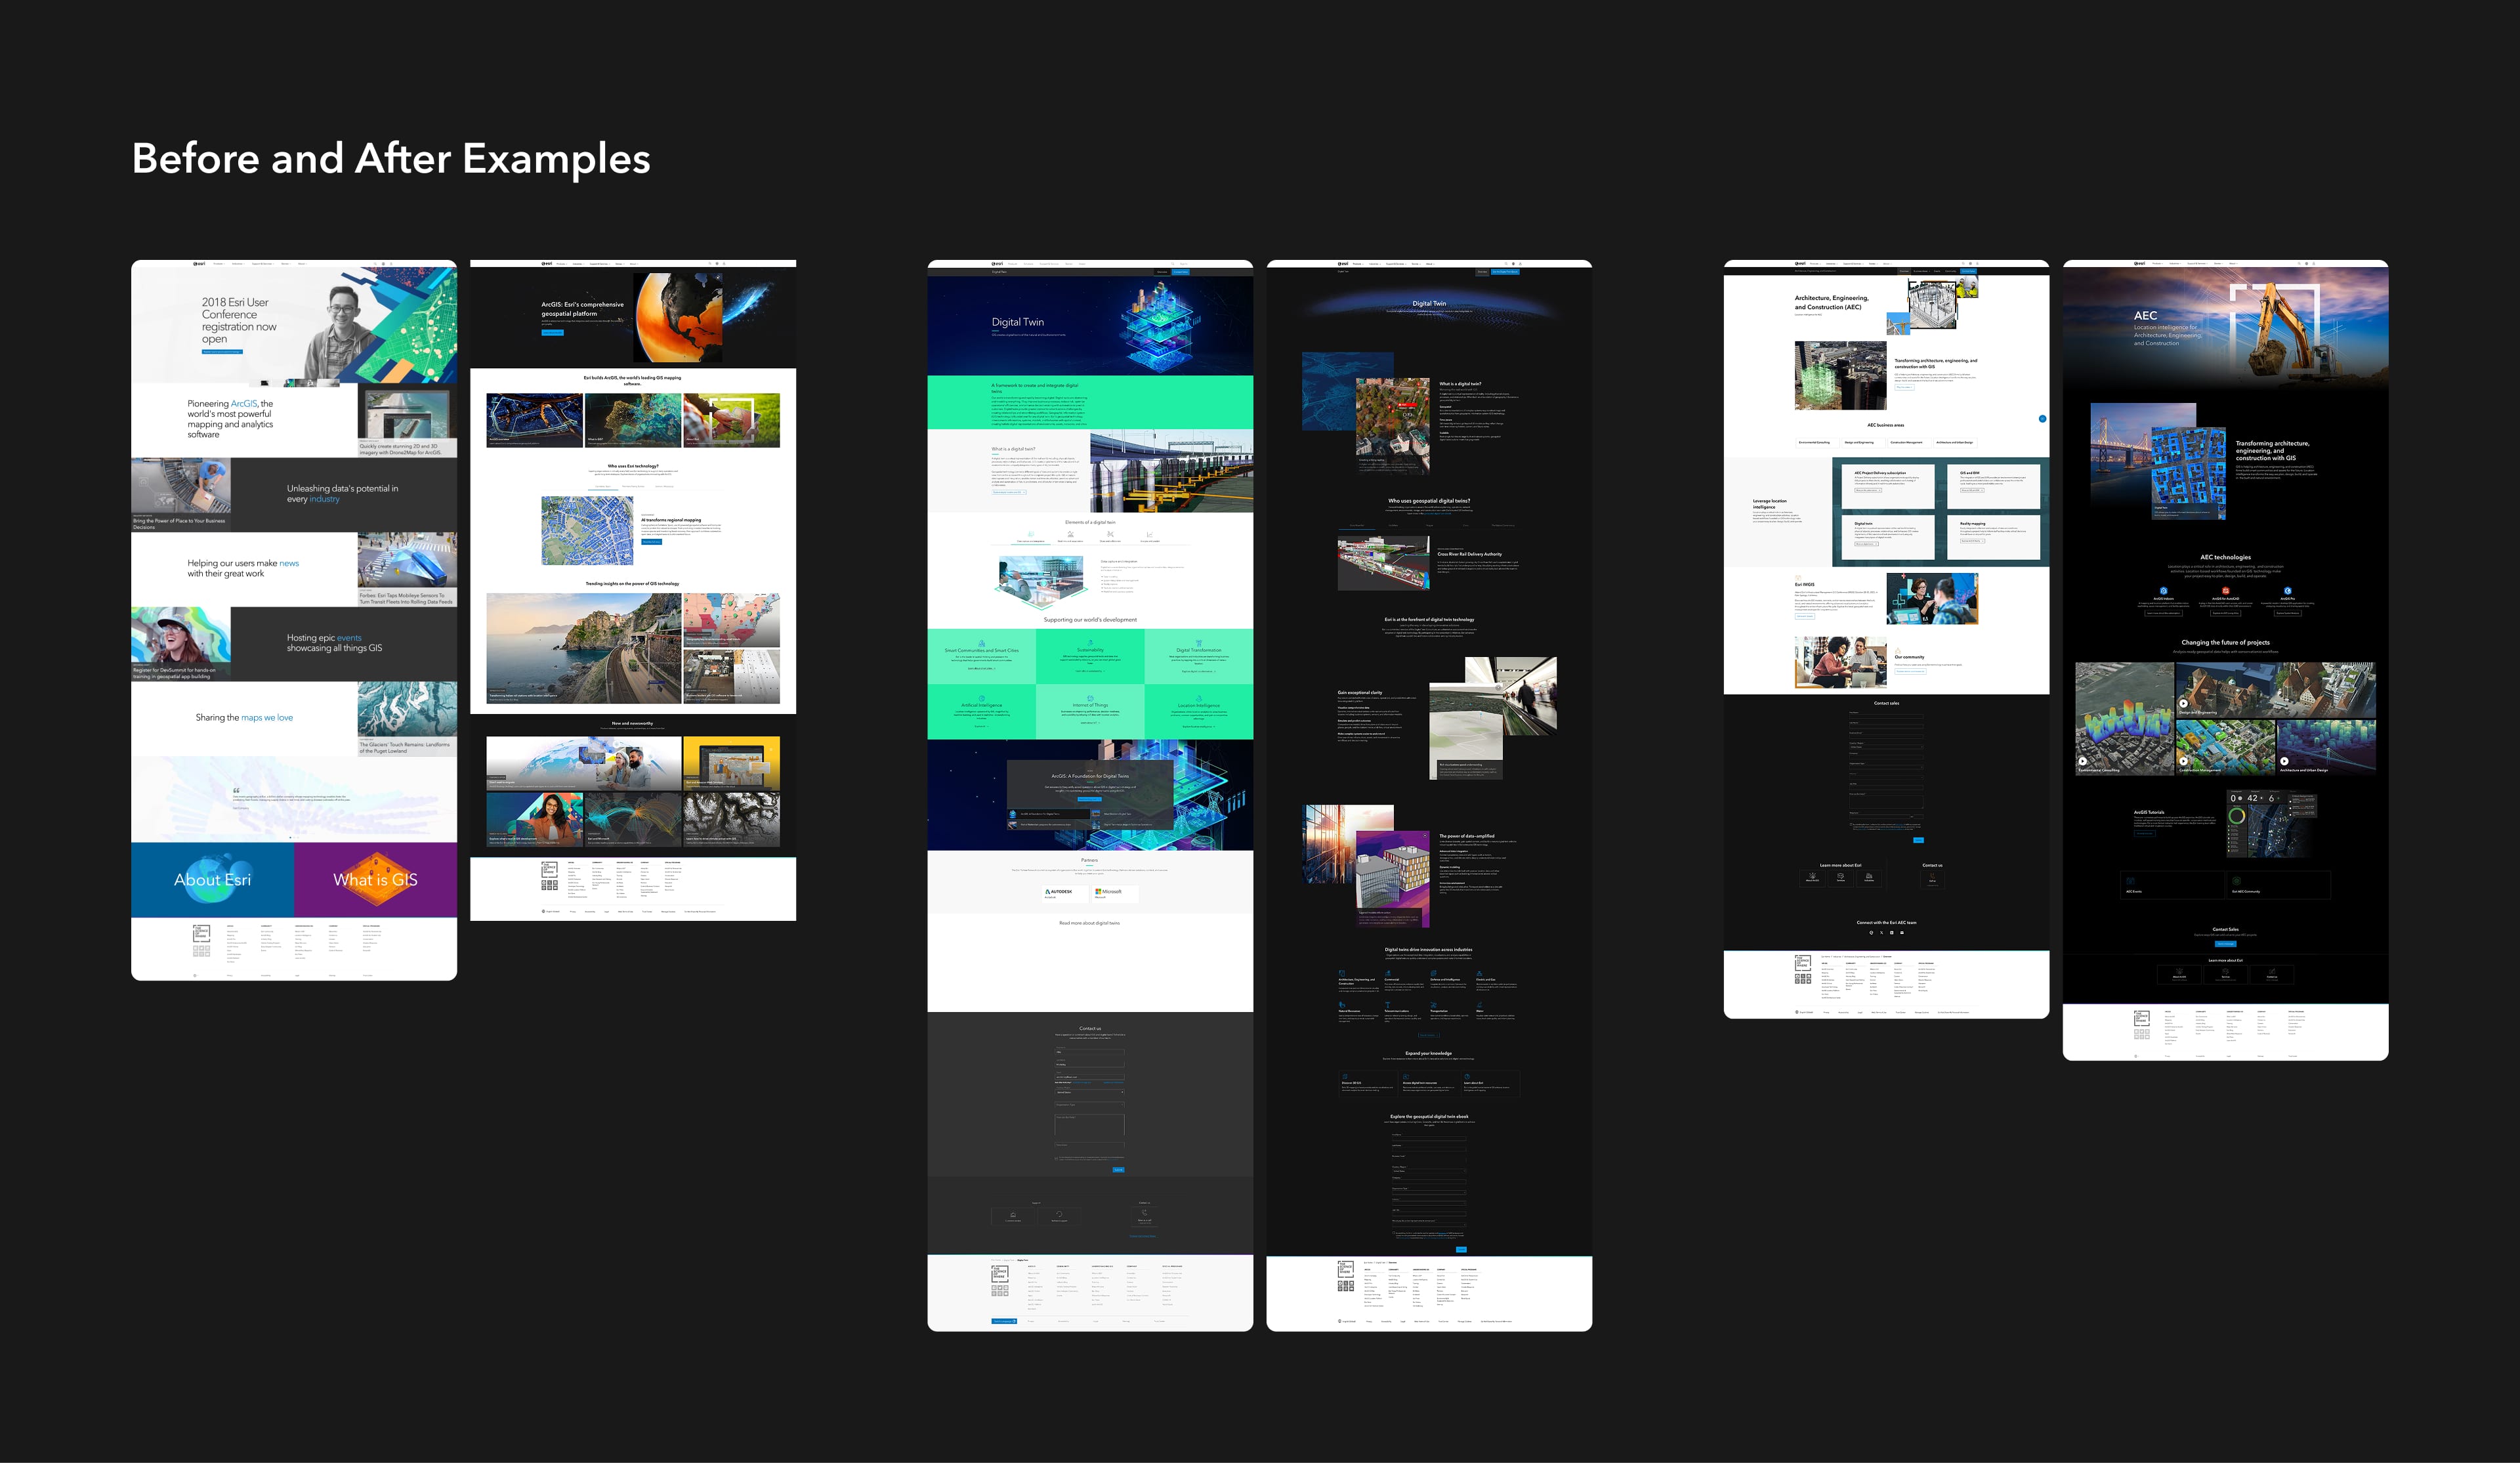Click blue button under ArcGIS geospatial platform headline
2520x1463 pixels.
tap(552, 332)
